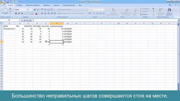Click the Cut scissors icon
Screen dimensions: 180x101
click(x=10, y=9)
